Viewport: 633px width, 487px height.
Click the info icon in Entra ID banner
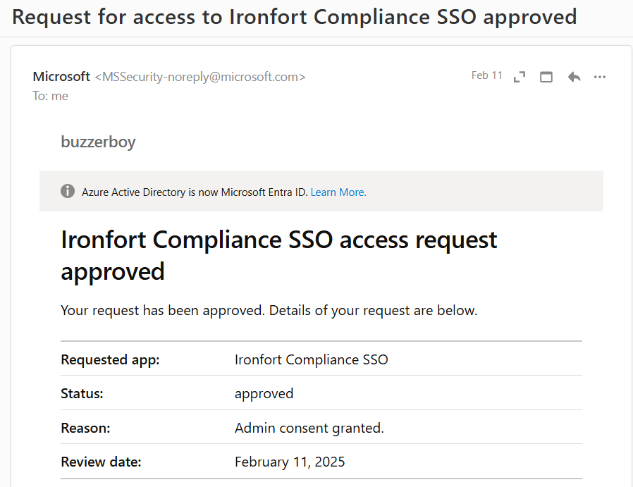[68, 191]
